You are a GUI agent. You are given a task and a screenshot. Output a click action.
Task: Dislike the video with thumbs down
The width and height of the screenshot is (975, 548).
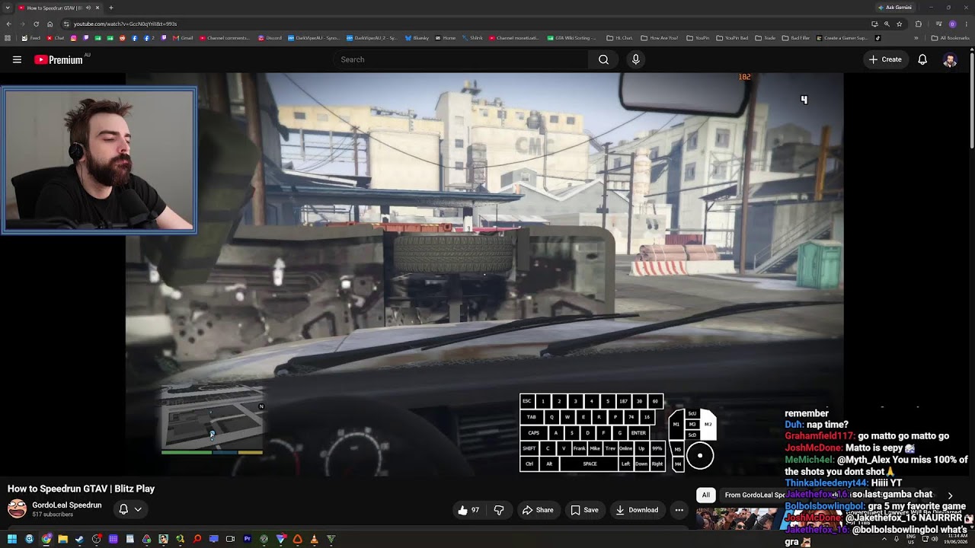(499, 510)
